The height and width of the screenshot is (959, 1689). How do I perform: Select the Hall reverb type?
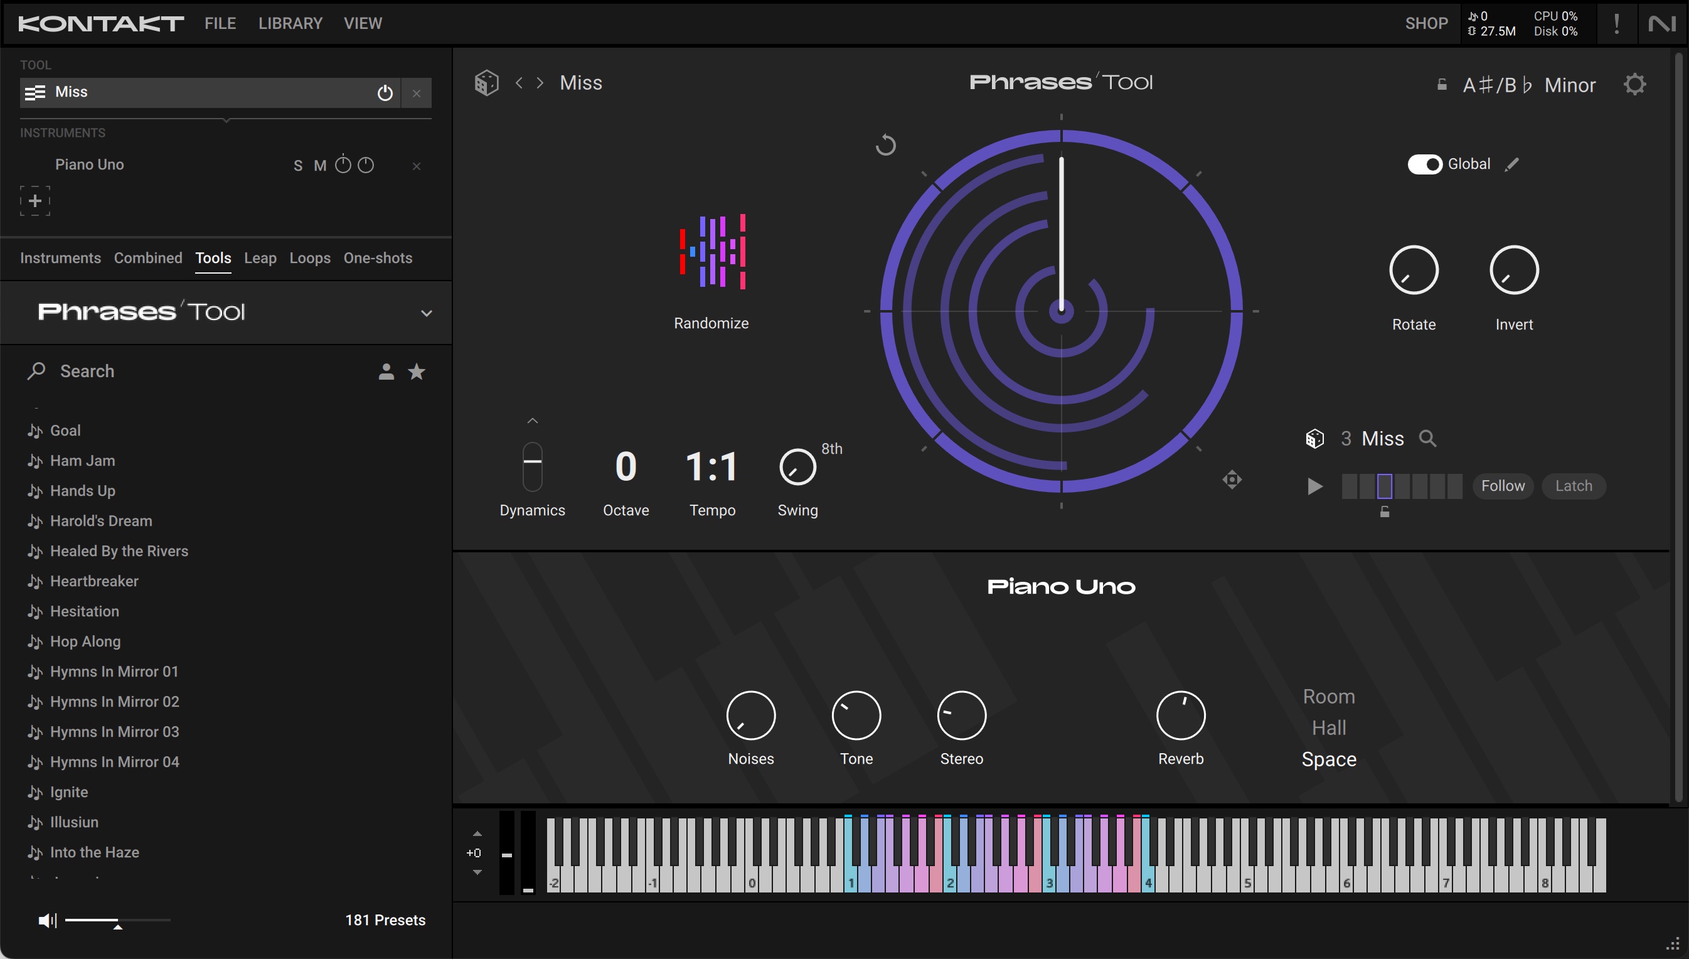pyautogui.click(x=1328, y=729)
